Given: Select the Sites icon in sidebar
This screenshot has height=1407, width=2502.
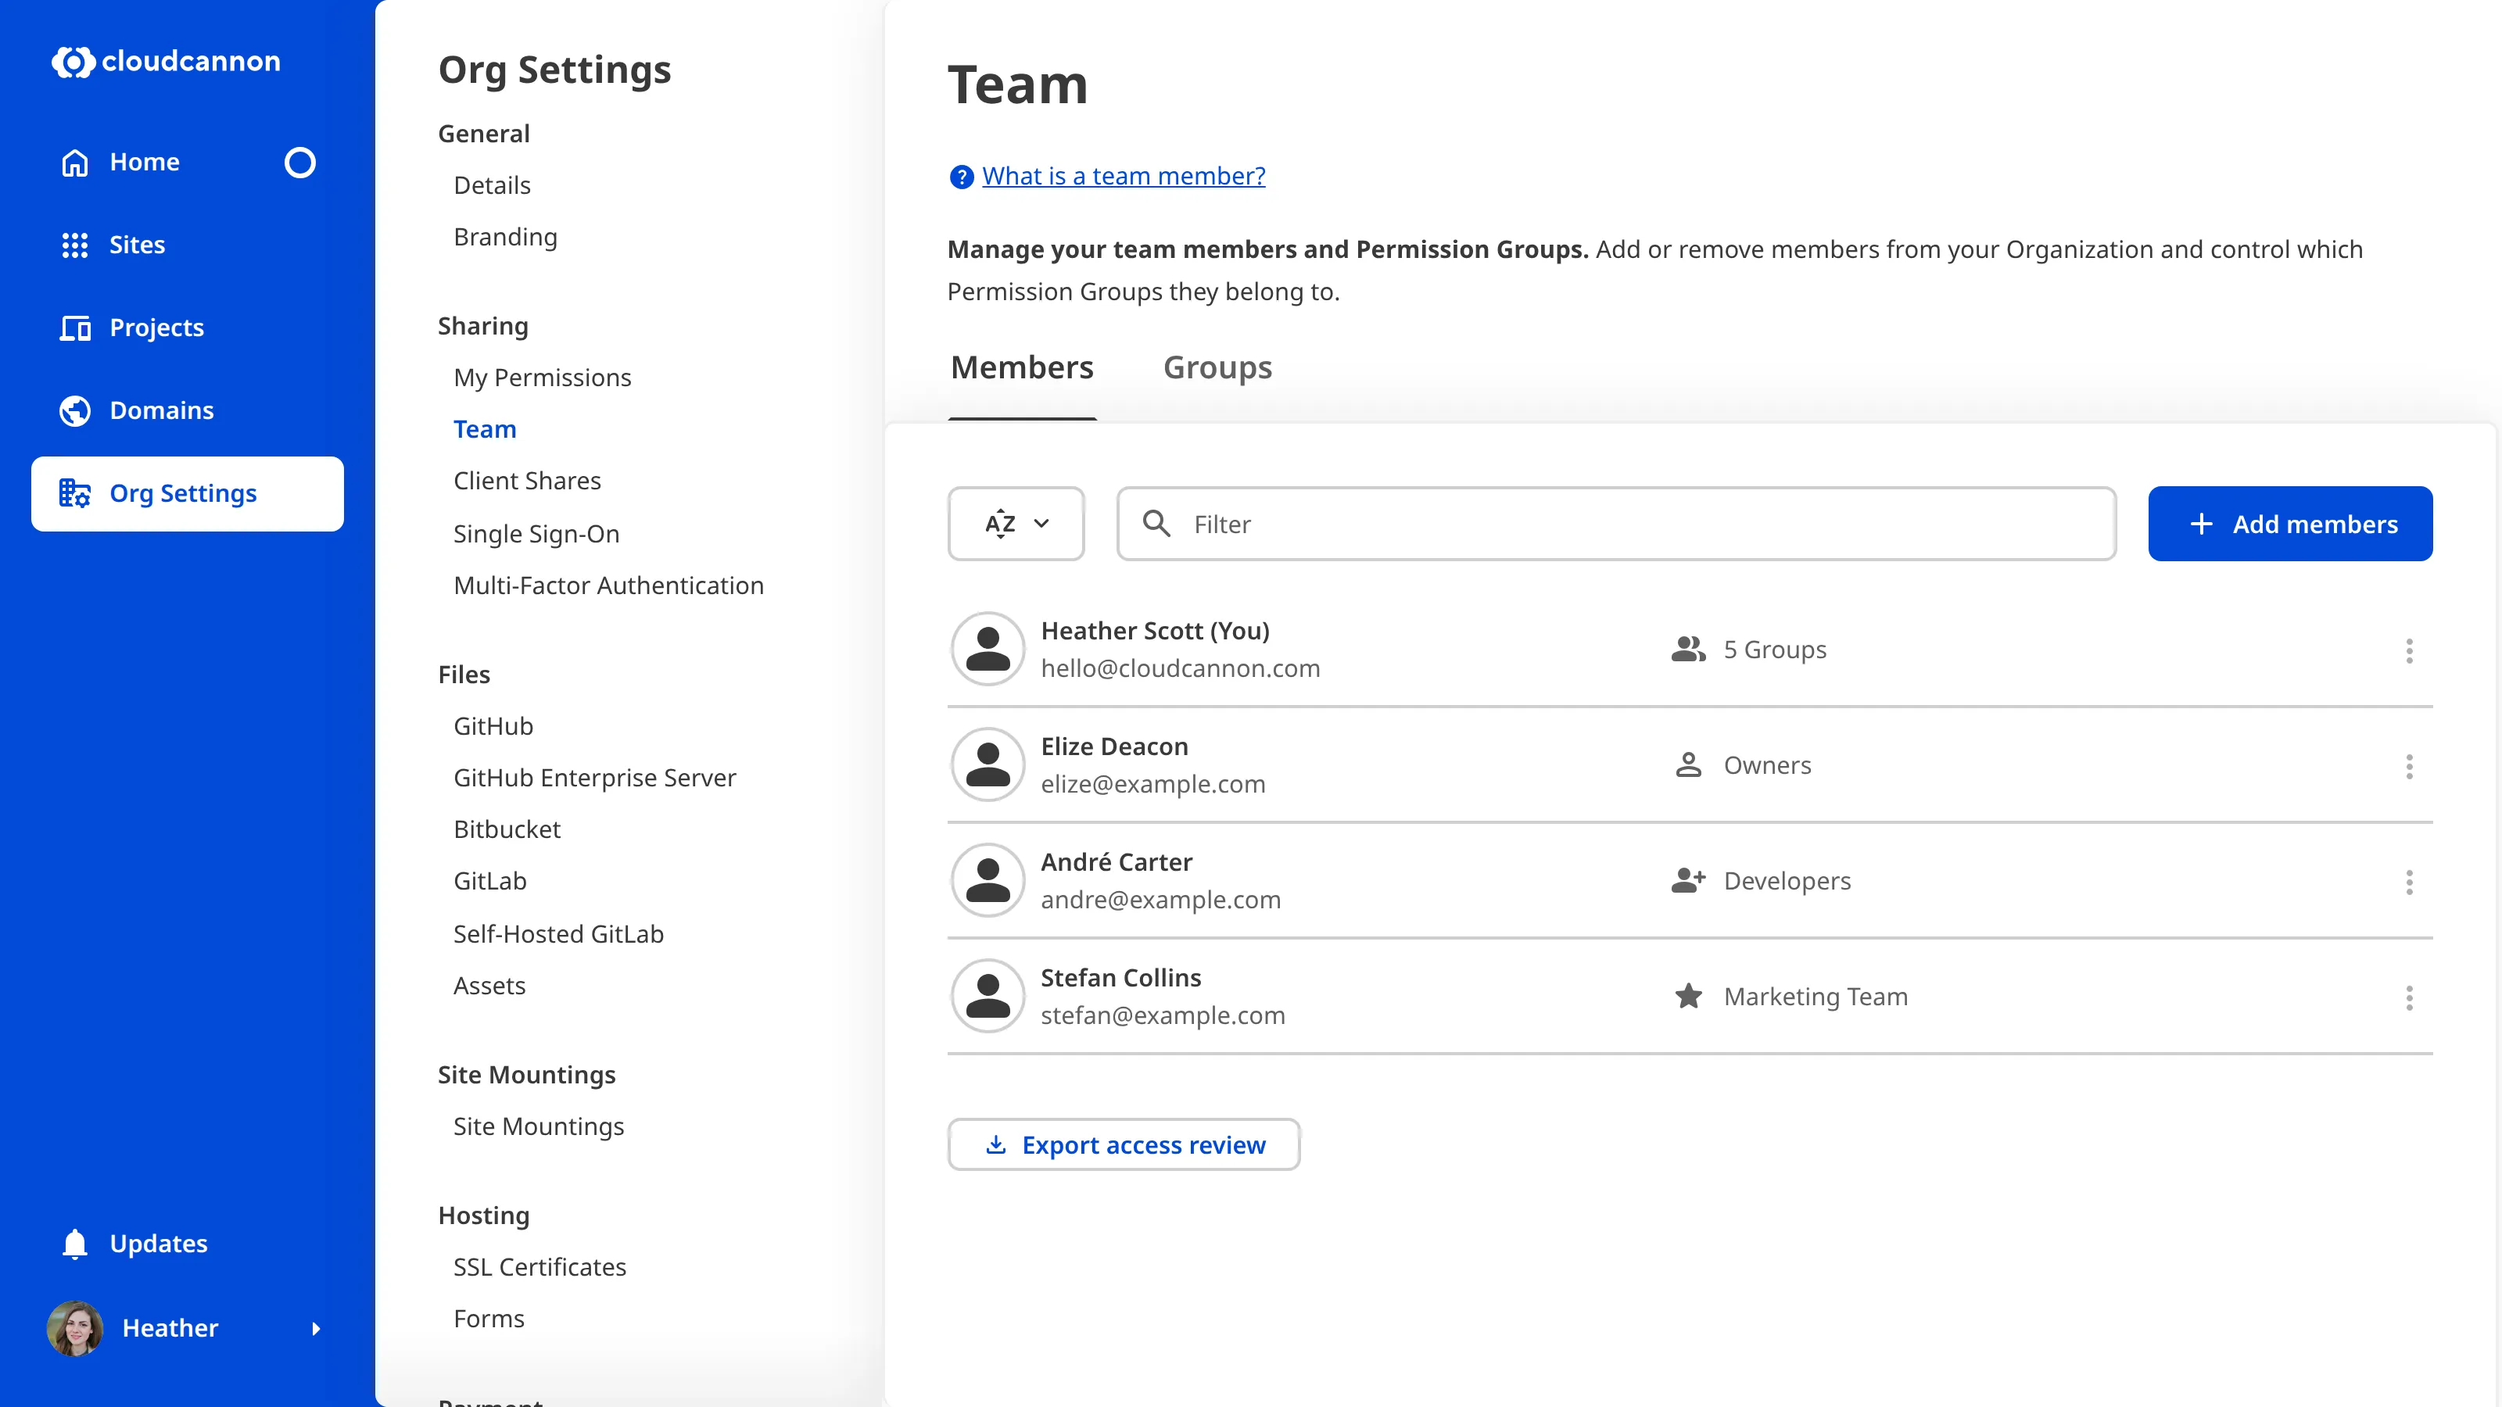Looking at the screenshot, I should pos(75,245).
